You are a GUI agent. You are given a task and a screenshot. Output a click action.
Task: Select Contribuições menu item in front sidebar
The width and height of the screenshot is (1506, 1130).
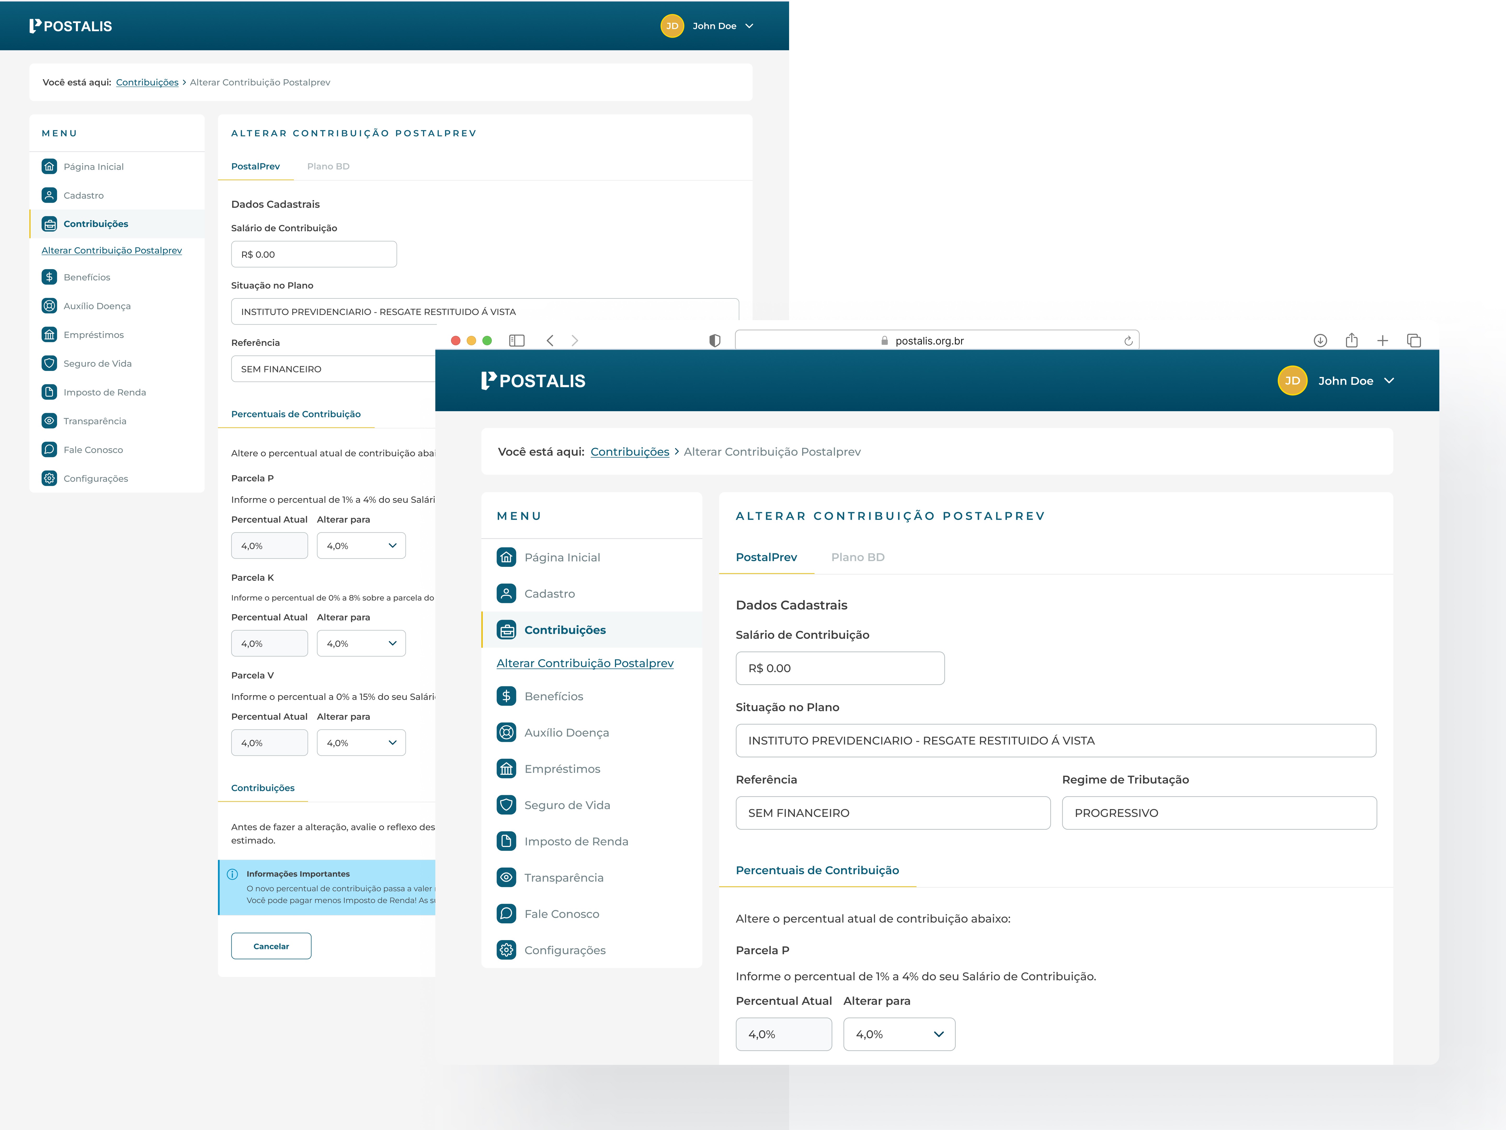(x=564, y=630)
